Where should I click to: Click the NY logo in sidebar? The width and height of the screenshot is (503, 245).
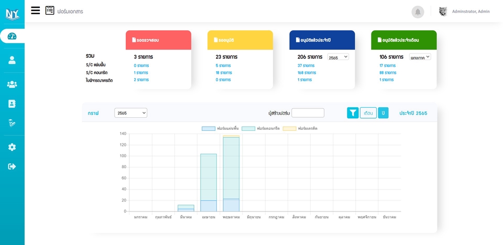coord(12,14)
